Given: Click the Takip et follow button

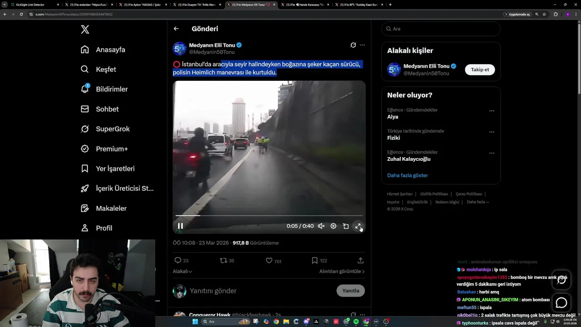Looking at the screenshot, I should click(480, 69).
